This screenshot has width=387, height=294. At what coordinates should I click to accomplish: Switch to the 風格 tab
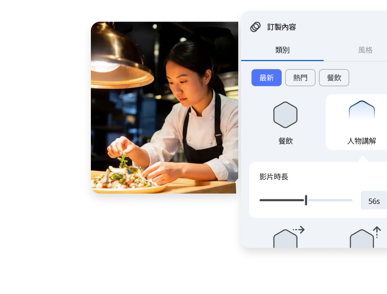point(365,50)
